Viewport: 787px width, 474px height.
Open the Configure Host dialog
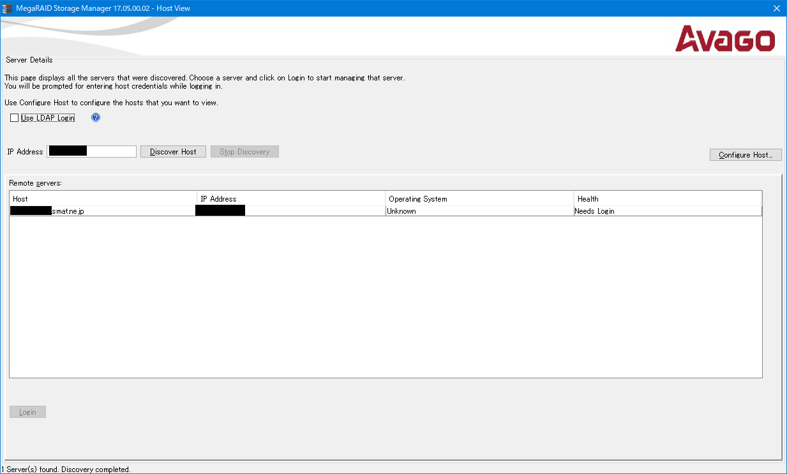746,154
